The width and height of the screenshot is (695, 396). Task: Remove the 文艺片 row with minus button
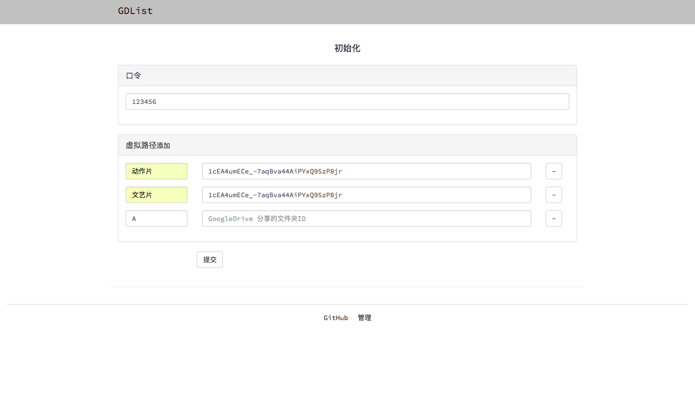click(554, 195)
